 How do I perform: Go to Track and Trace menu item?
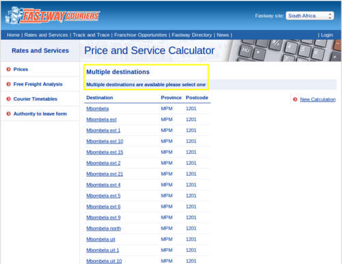click(x=91, y=35)
